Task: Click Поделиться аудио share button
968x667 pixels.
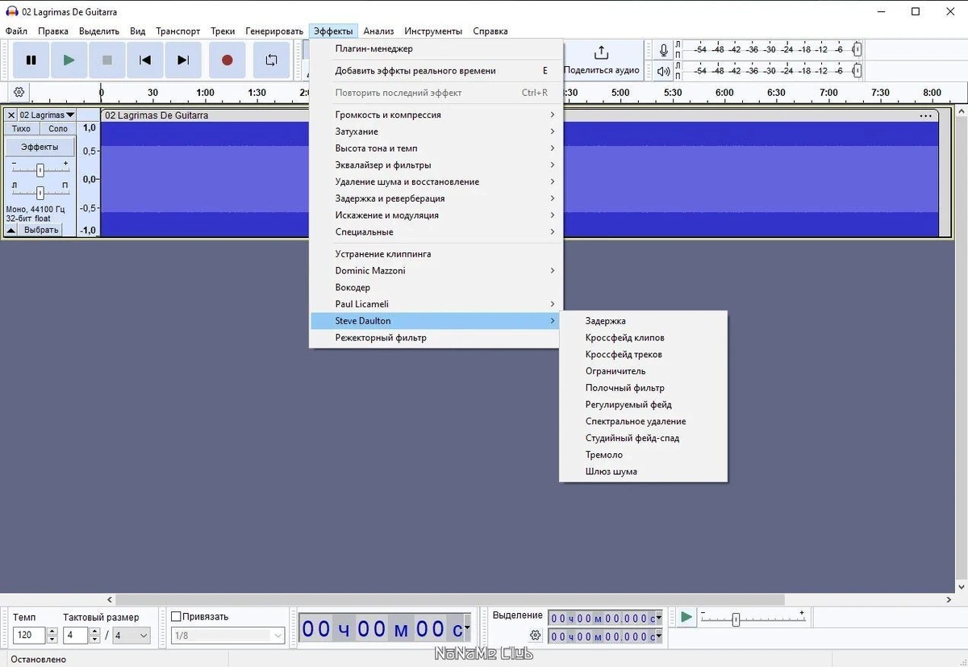Action: (x=601, y=60)
